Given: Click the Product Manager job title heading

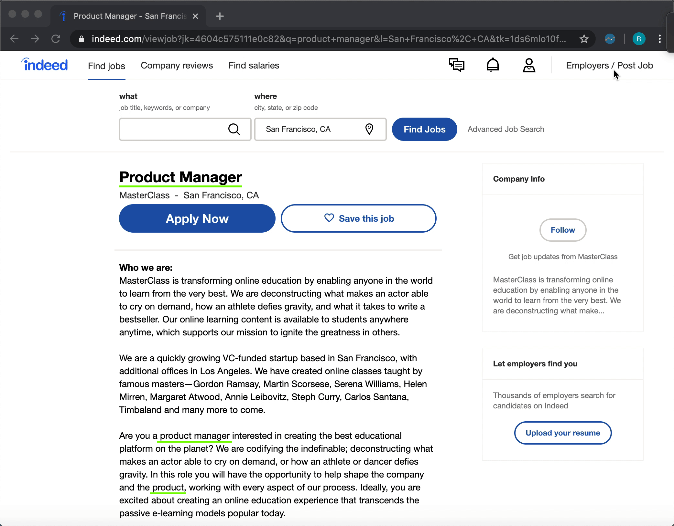Looking at the screenshot, I should pyautogui.click(x=180, y=177).
